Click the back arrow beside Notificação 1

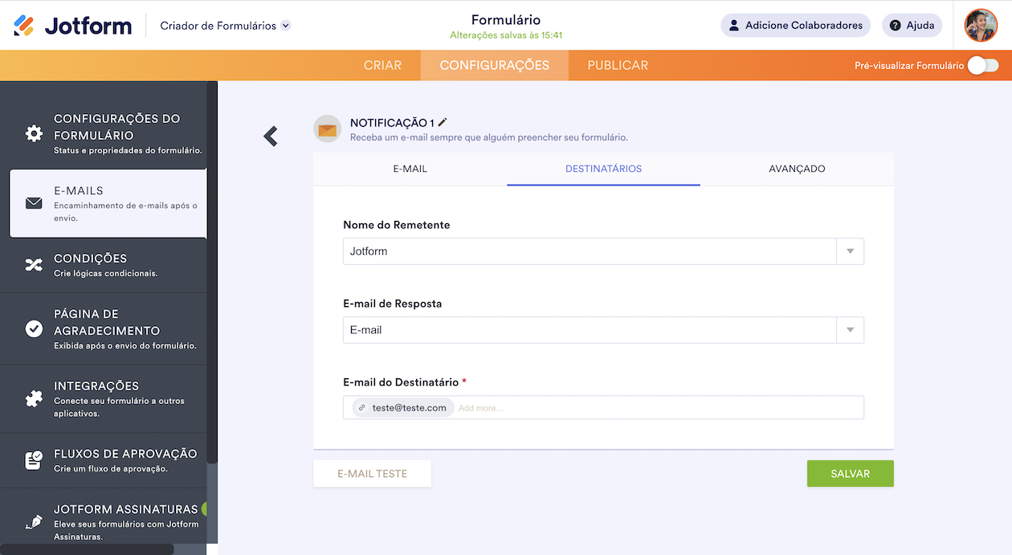(x=271, y=137)
